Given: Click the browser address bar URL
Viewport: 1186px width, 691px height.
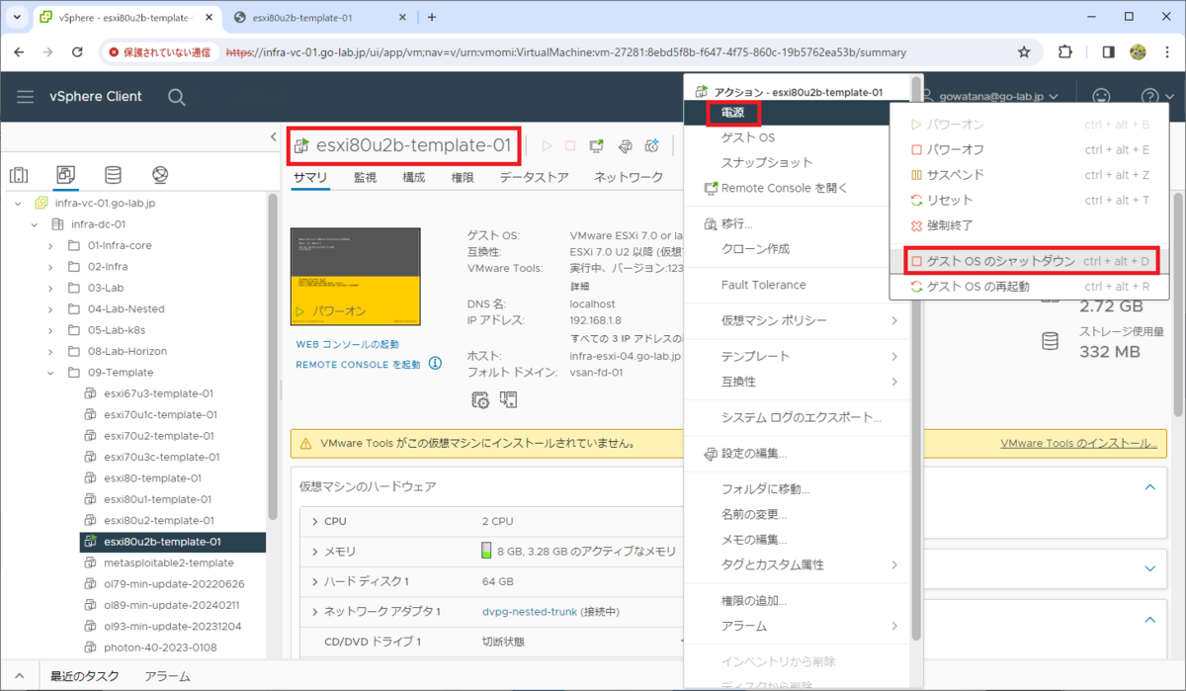Looking at the screenshot, I should click(x=566, y=51).
